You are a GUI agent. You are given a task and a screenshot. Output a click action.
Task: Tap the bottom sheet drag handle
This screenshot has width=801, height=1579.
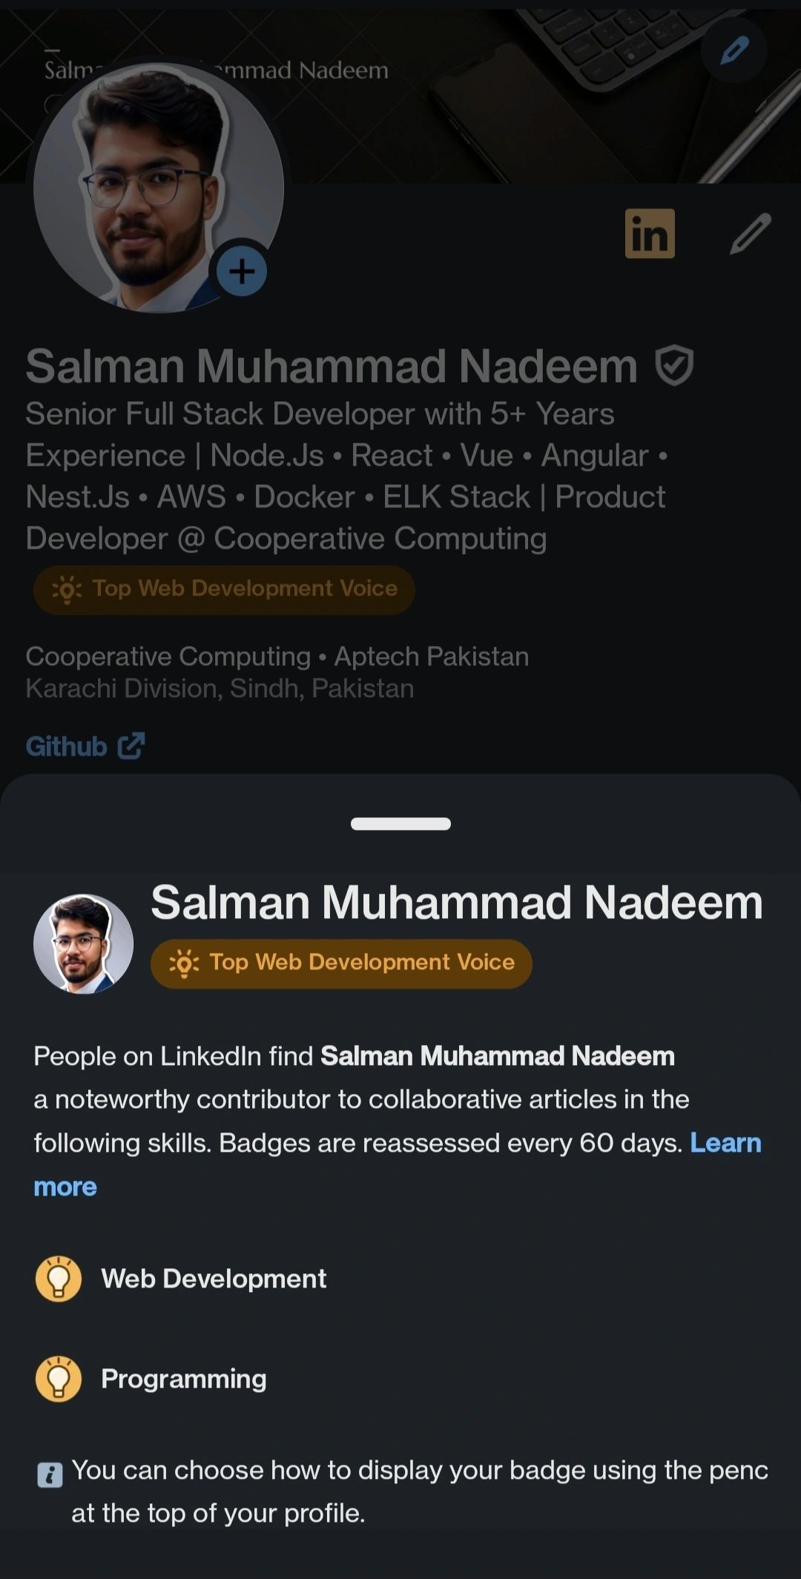[x=400, y=824]
